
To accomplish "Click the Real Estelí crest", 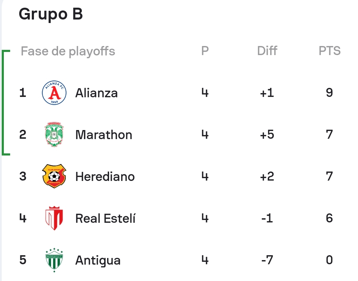I will [54, 218].
